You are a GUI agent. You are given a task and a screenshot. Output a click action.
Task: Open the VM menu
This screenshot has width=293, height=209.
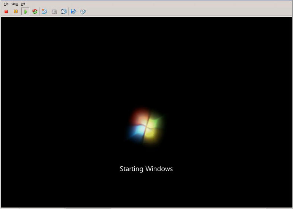pyautogui.click(x=23, y=4)
